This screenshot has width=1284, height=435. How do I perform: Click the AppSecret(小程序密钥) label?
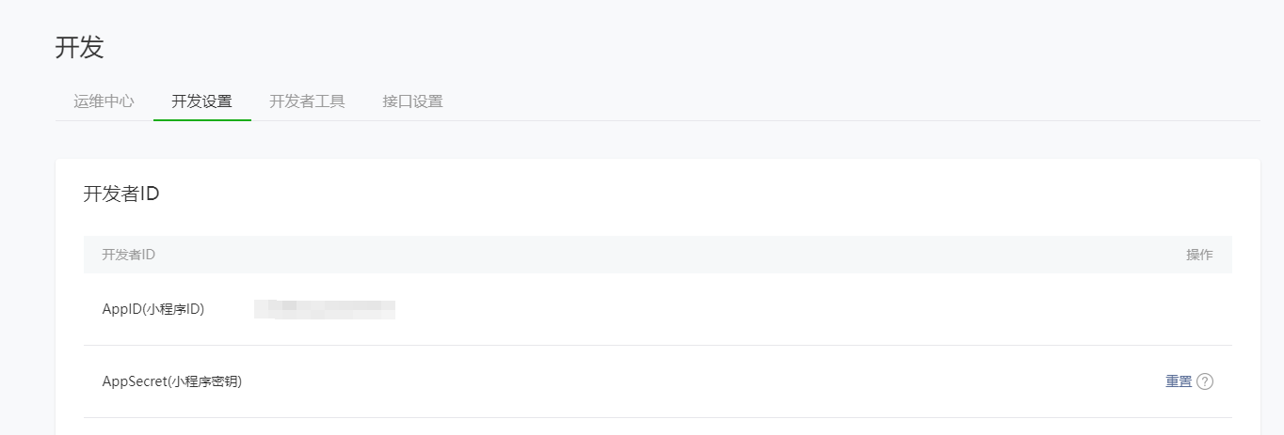pos(172,381)
